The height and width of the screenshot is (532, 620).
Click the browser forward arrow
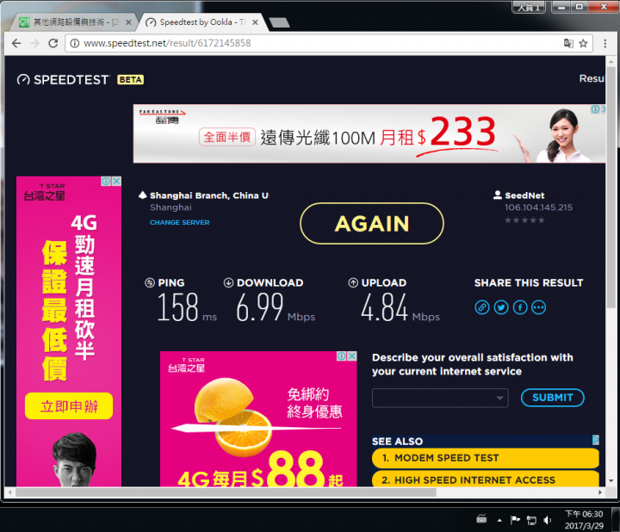pos(34,43)
